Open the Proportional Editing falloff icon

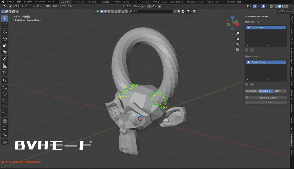(x=164, y=6)
